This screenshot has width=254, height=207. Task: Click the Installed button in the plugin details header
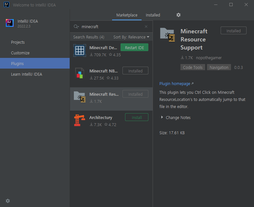pyautogui.click(x=233, y=30)
